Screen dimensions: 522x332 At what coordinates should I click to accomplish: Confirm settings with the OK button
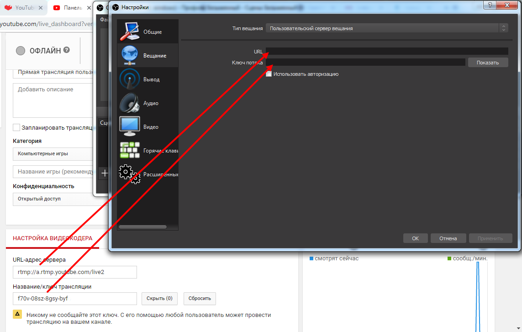coord(415,238)
